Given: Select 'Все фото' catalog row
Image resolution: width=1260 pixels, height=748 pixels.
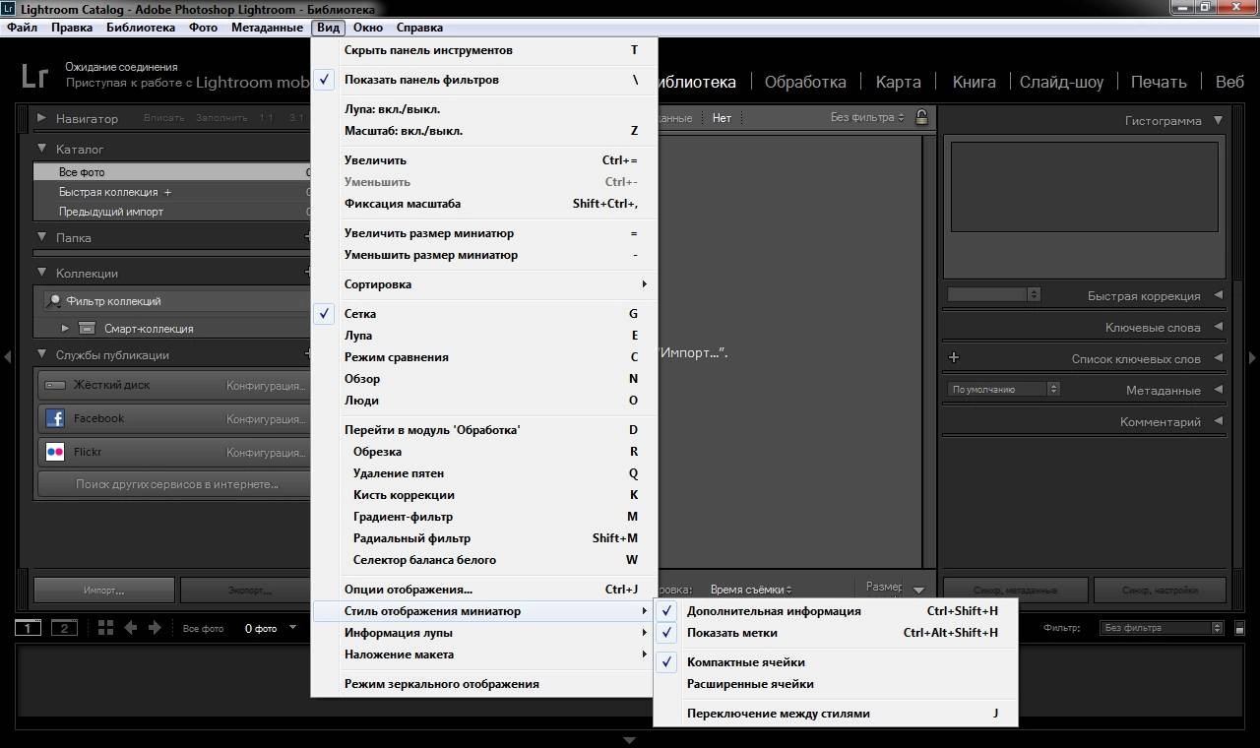Looking at the screenshot, I should click(x=173, y=172).
